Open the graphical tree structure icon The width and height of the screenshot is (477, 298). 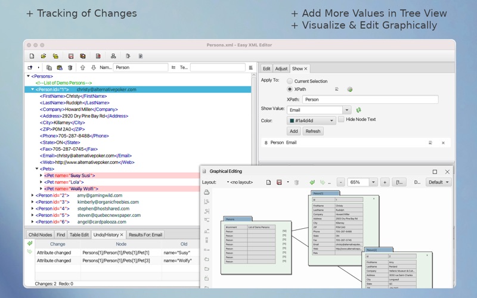coord(113,56)
